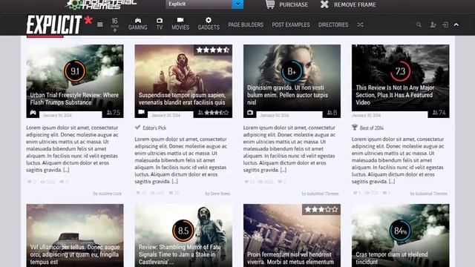Click heart like icon under Best of 2014 excerpt
The width and height of the screenshot is (475, 267).
pyautogui.click(x=355, y=193)
